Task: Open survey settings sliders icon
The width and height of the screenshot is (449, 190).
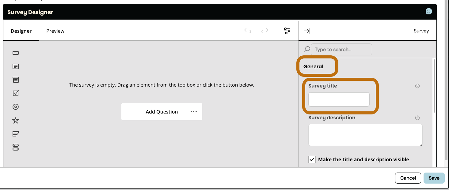Action: pos(287,31)
